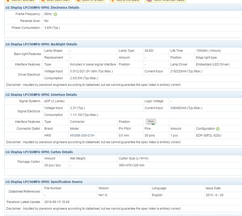Click the Replacement label
242x216 pixels.
tap(54, 58)
